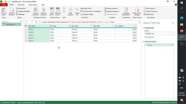Click the Manage Parameters icon
The width and height of the screenshot is (186, 104).
tap(126, 10)
